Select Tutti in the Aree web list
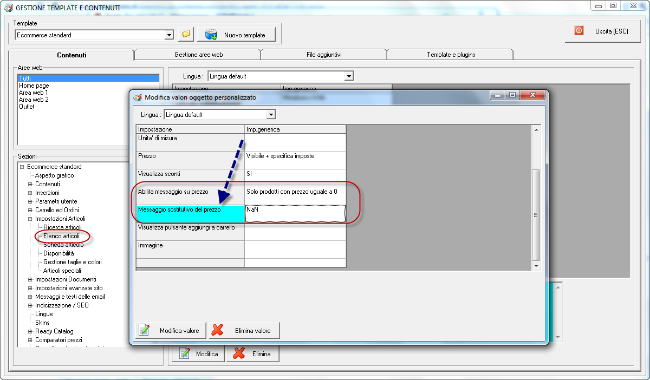This screenshot has width=650, height=380. coord(89,78)
